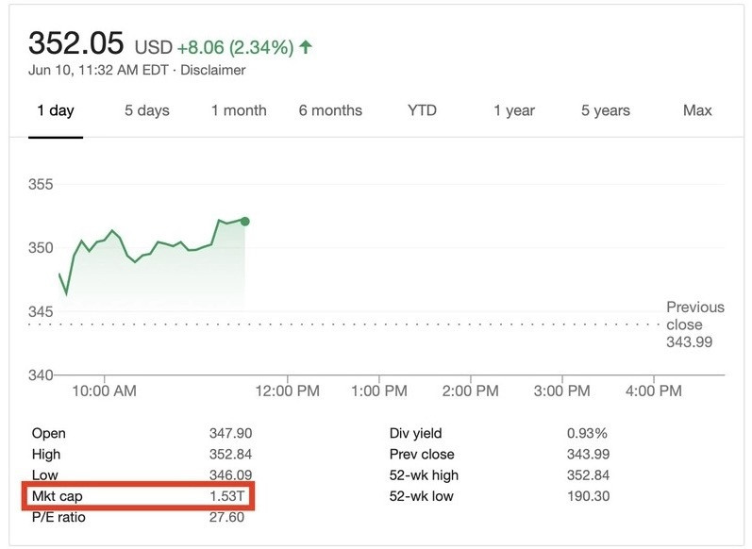This screenshot has width=752, height=549.
Task: Click the Div yield label
Action: [x=417, y=433]
